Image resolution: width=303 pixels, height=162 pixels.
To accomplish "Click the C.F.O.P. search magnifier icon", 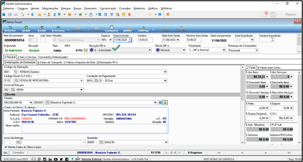I will coord(17,80).
